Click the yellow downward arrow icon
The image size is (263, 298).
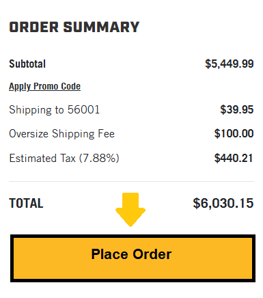[x=130, y=210]
